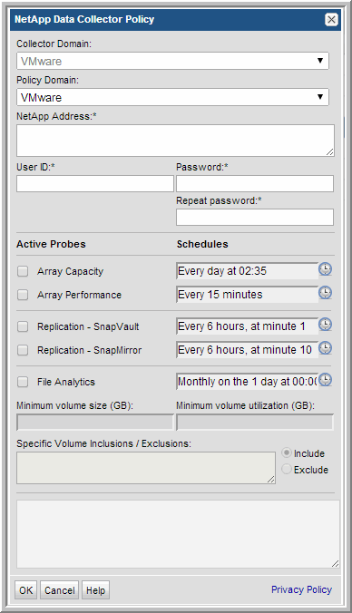
Task: Open the Privacy Policy link
Action: click(x=301, y=589)
